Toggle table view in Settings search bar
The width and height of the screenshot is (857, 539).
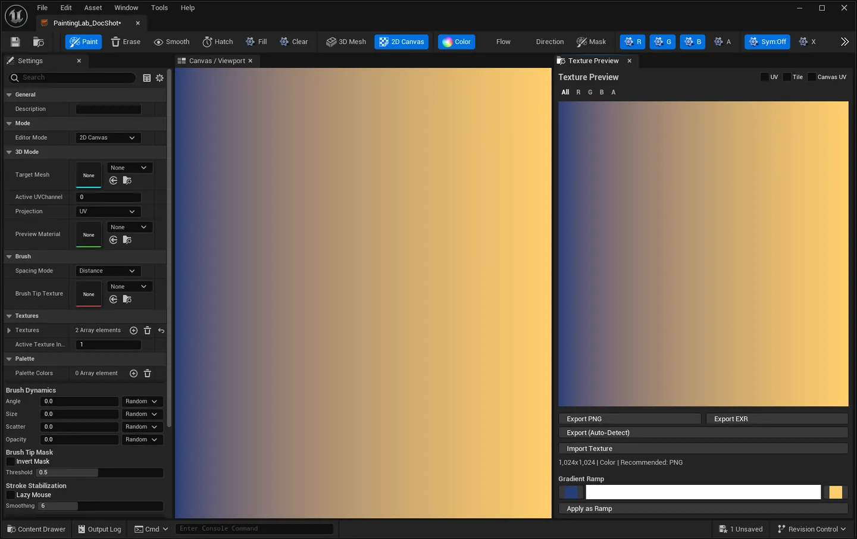pyautogui.click(x=147, y=78)
